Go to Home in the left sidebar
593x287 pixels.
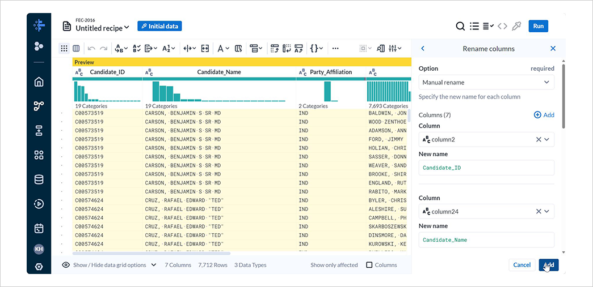[x=39, y=82]
